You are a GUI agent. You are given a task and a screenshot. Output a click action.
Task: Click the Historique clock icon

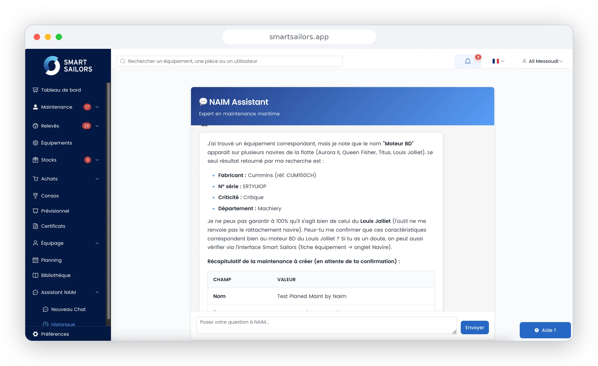coord(46,324)
